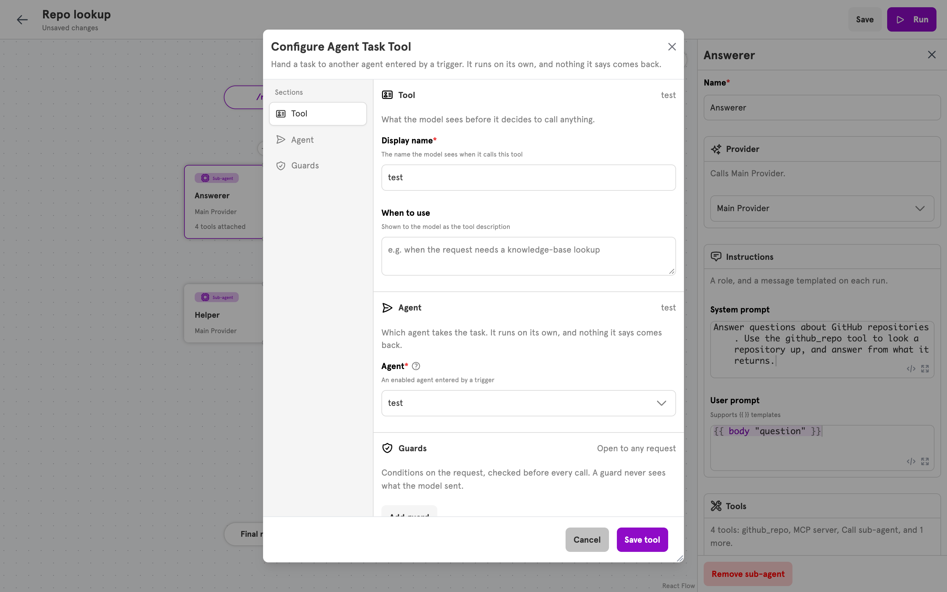This screenshot has width=947, height=592.
Task: Jump to the Guards section
Action: (x=318, y=166)
